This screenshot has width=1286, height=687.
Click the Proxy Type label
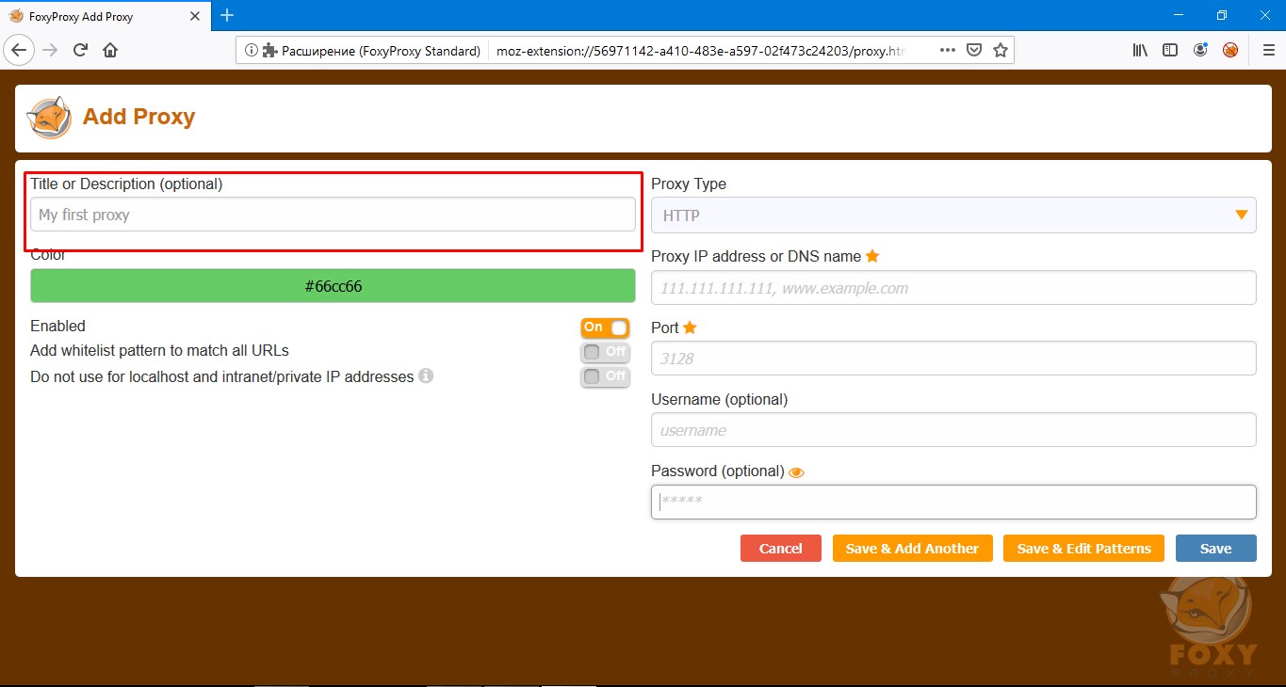click(x=689, y=184)
